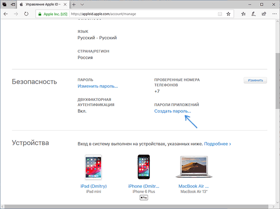This screenshot has height=209, width=280.
Task: Add page to favorites star
Action: tap(228, 14)
